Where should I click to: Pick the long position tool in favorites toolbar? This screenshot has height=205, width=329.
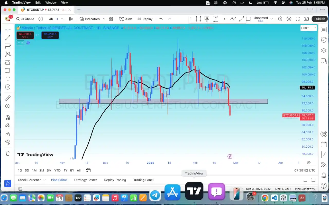click(x=207, y=19)
